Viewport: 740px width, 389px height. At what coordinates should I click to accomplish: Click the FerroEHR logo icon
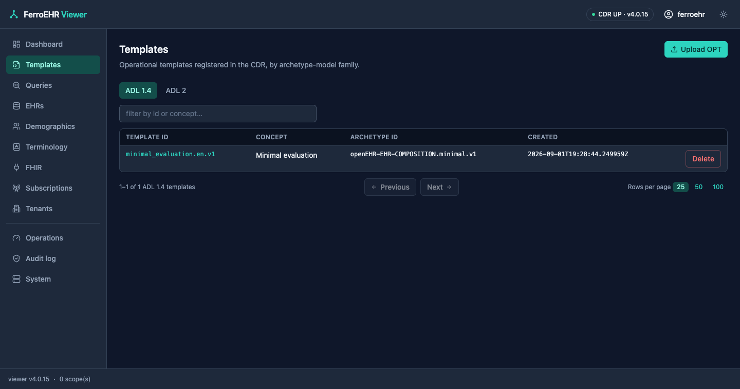pyautogui.click(x=14, y=14)
